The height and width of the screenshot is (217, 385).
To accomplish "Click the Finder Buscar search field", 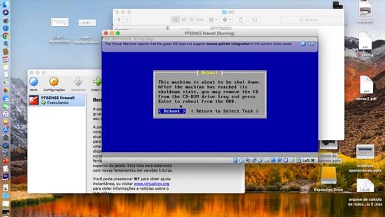I will (311, 20).
